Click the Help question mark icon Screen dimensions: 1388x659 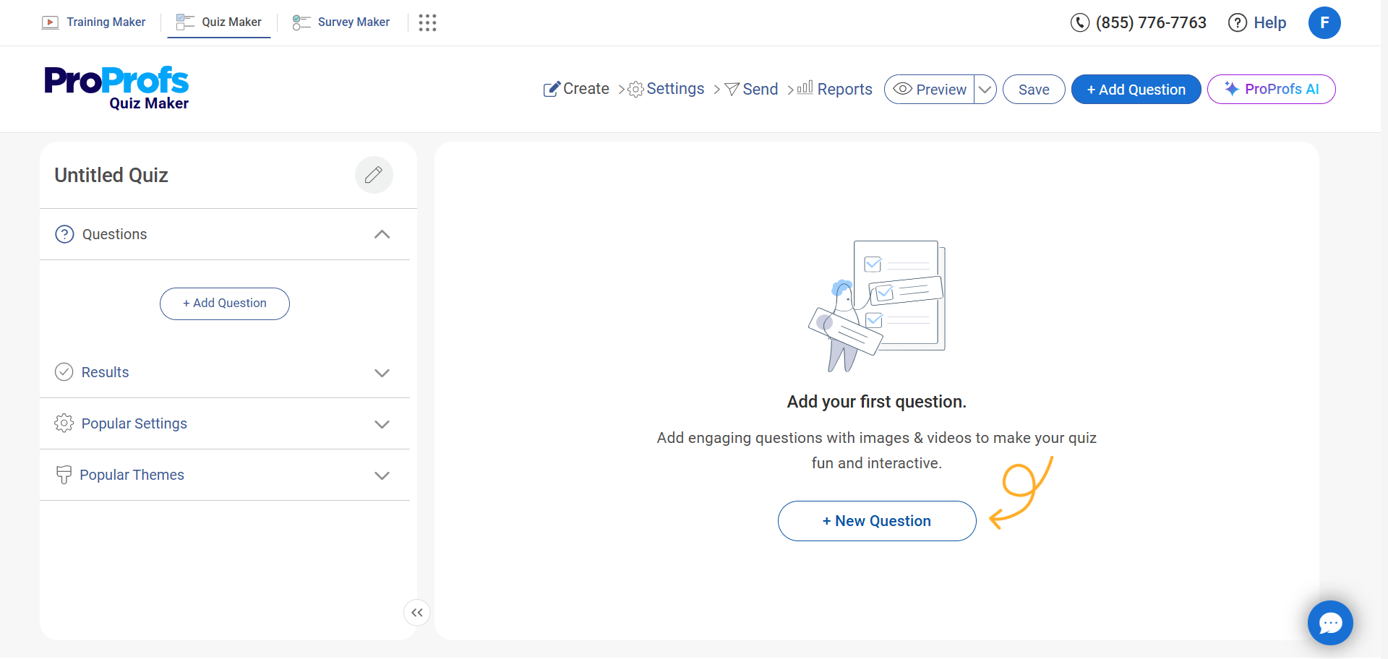click(1237, 22)
